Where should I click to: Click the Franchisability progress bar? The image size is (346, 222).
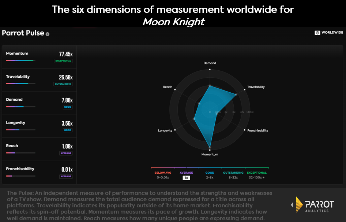pyautogui.click(x=21, y=176)
